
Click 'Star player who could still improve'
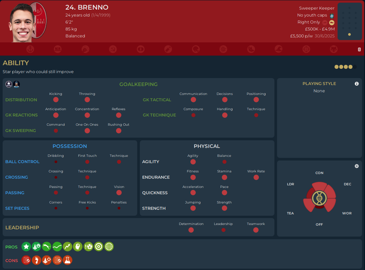pos(38,72)
